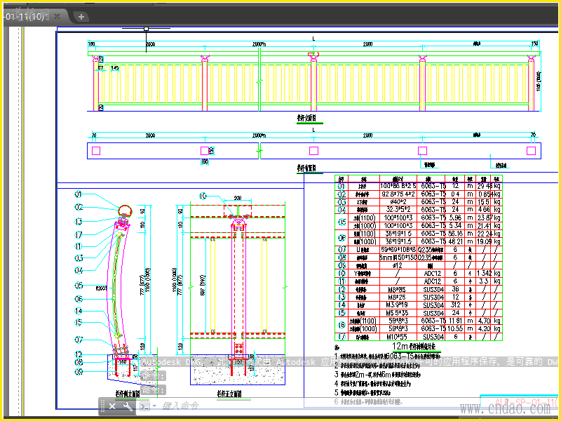The image size is (561, 421).
Task: Select the weight value '0.654'
Action: coord(485,194)
